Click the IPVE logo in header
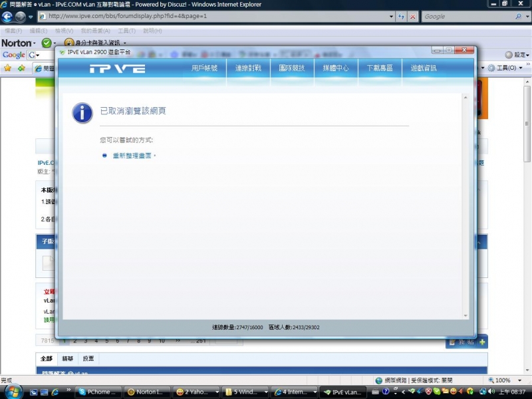Viewport: 532px width, 399px height. click(118, 69)
